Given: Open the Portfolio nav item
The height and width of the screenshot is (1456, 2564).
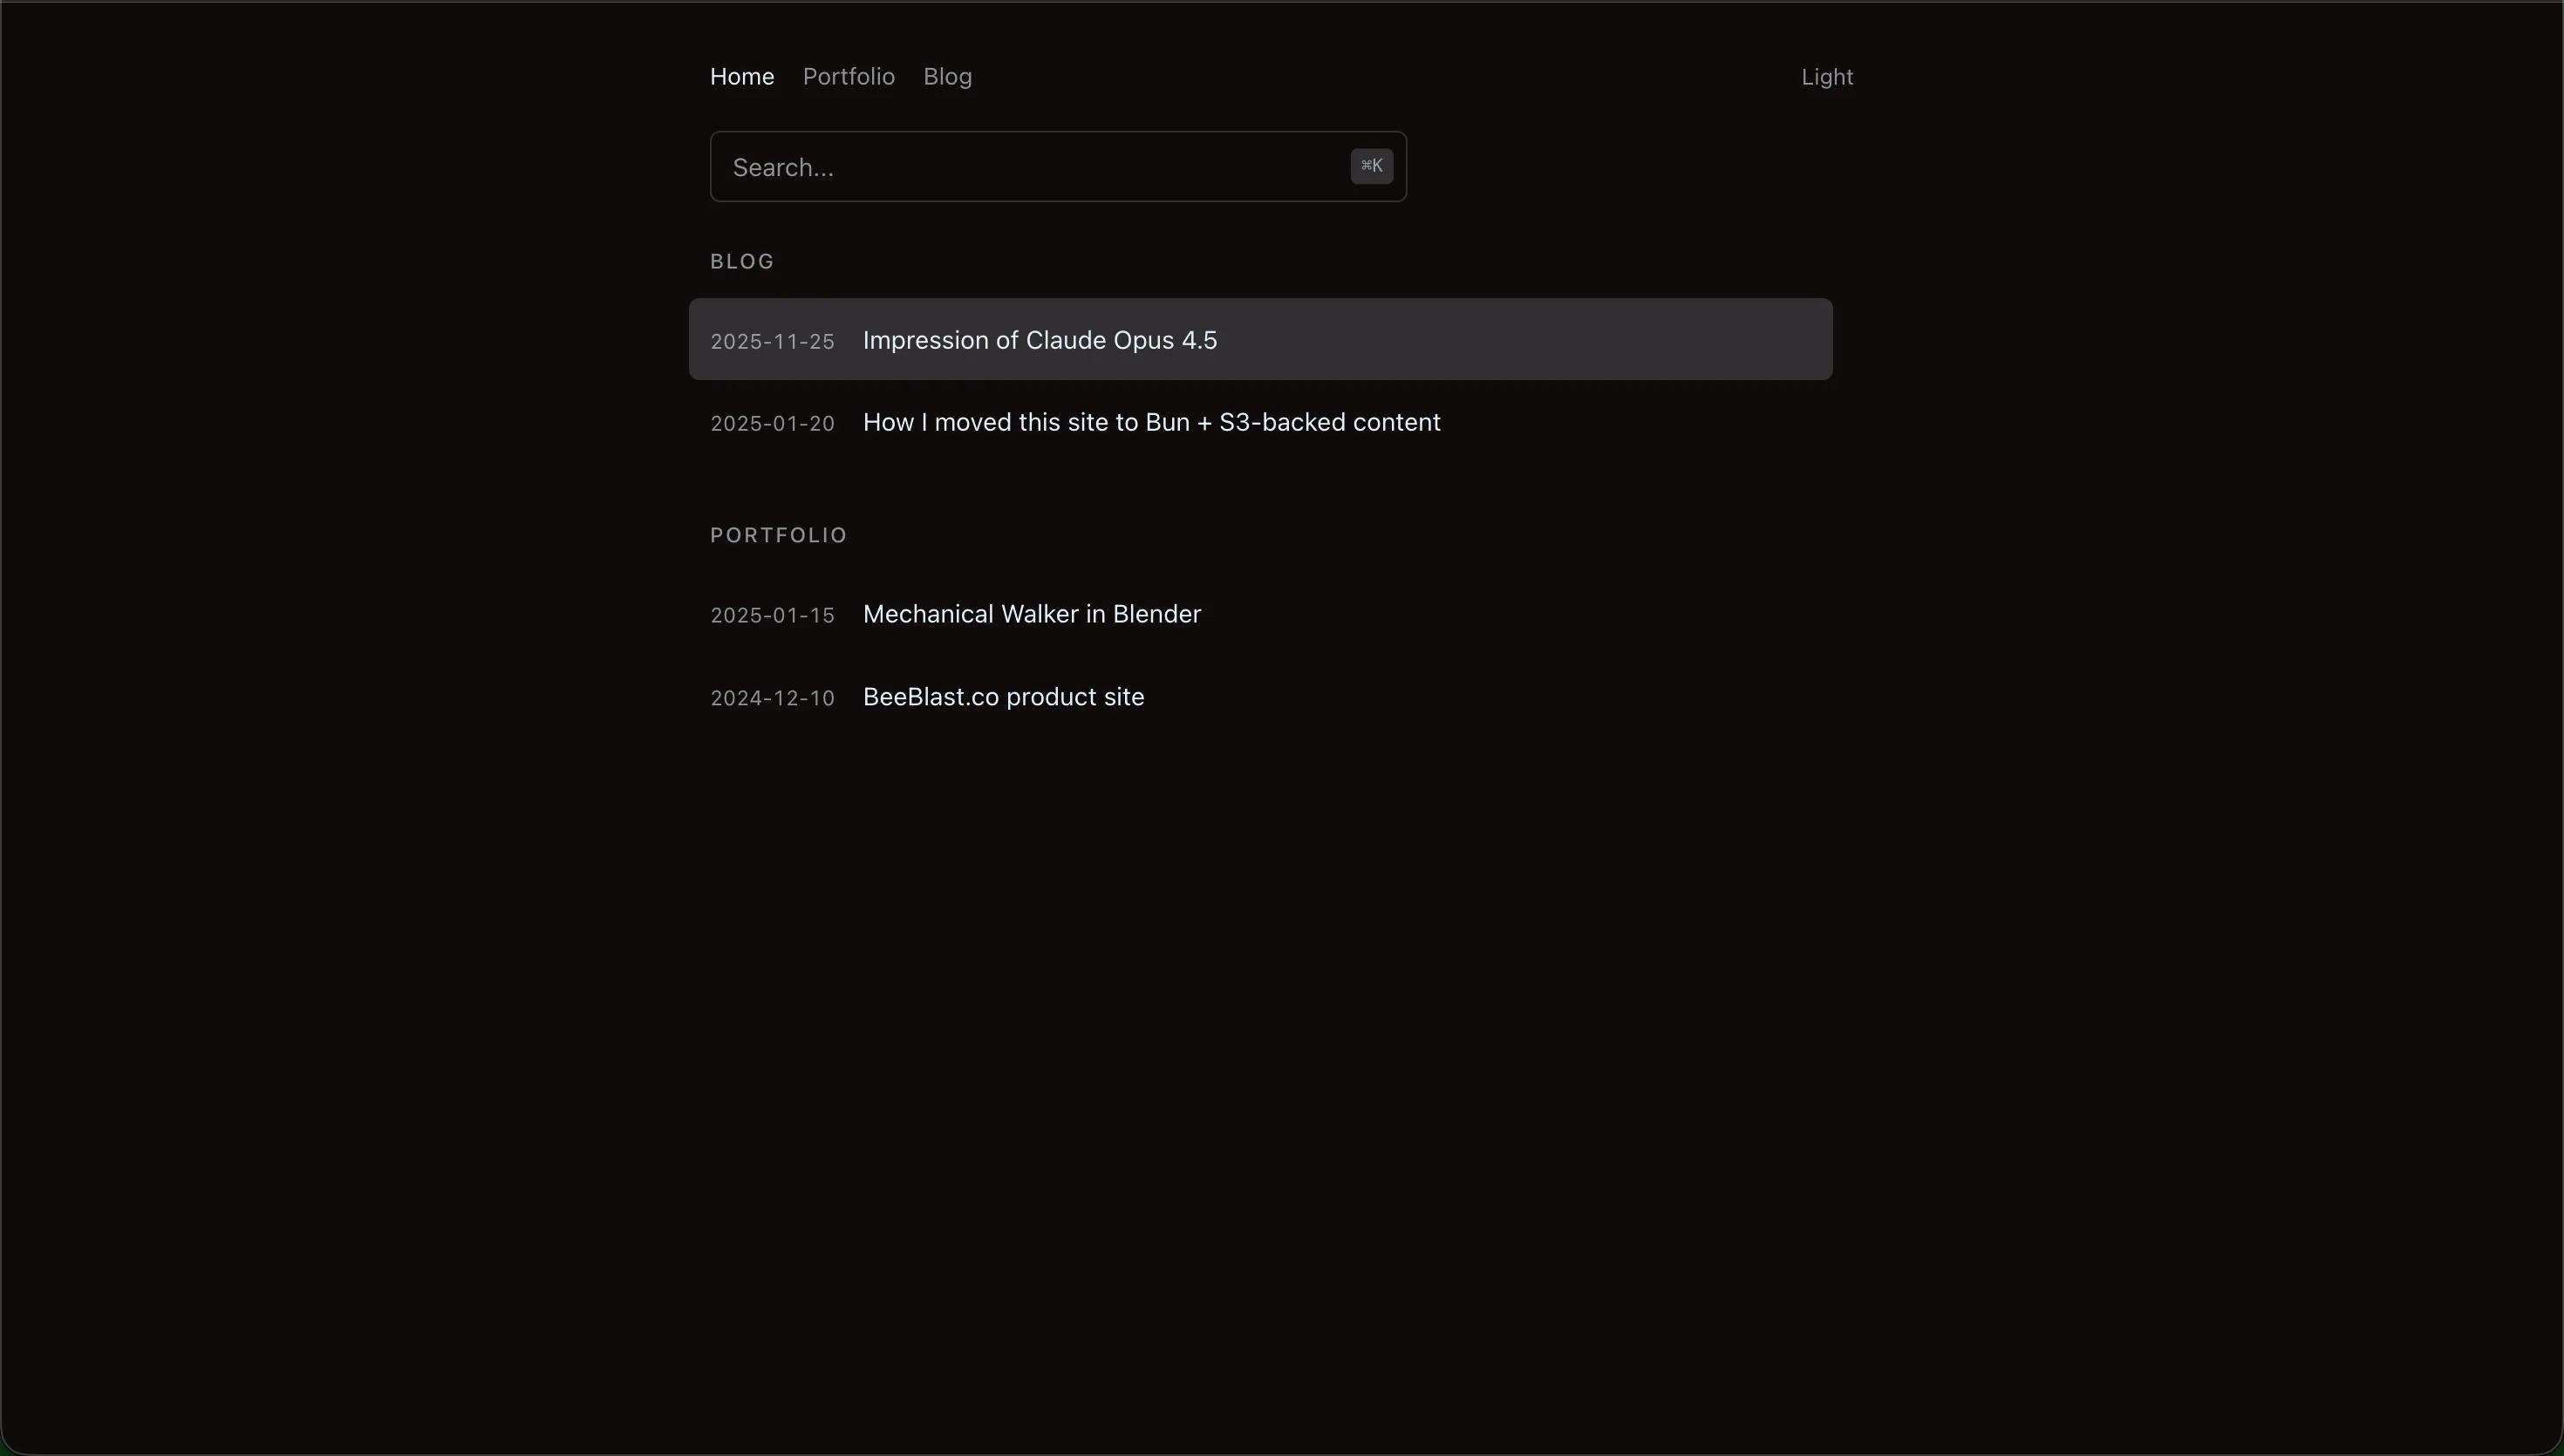Looking at the screenshot, I should (847, 76).
